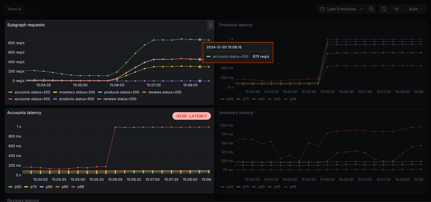Click the zoom out time range icon
This screenshot has width=431, height=202.
(x=371, y=9)
